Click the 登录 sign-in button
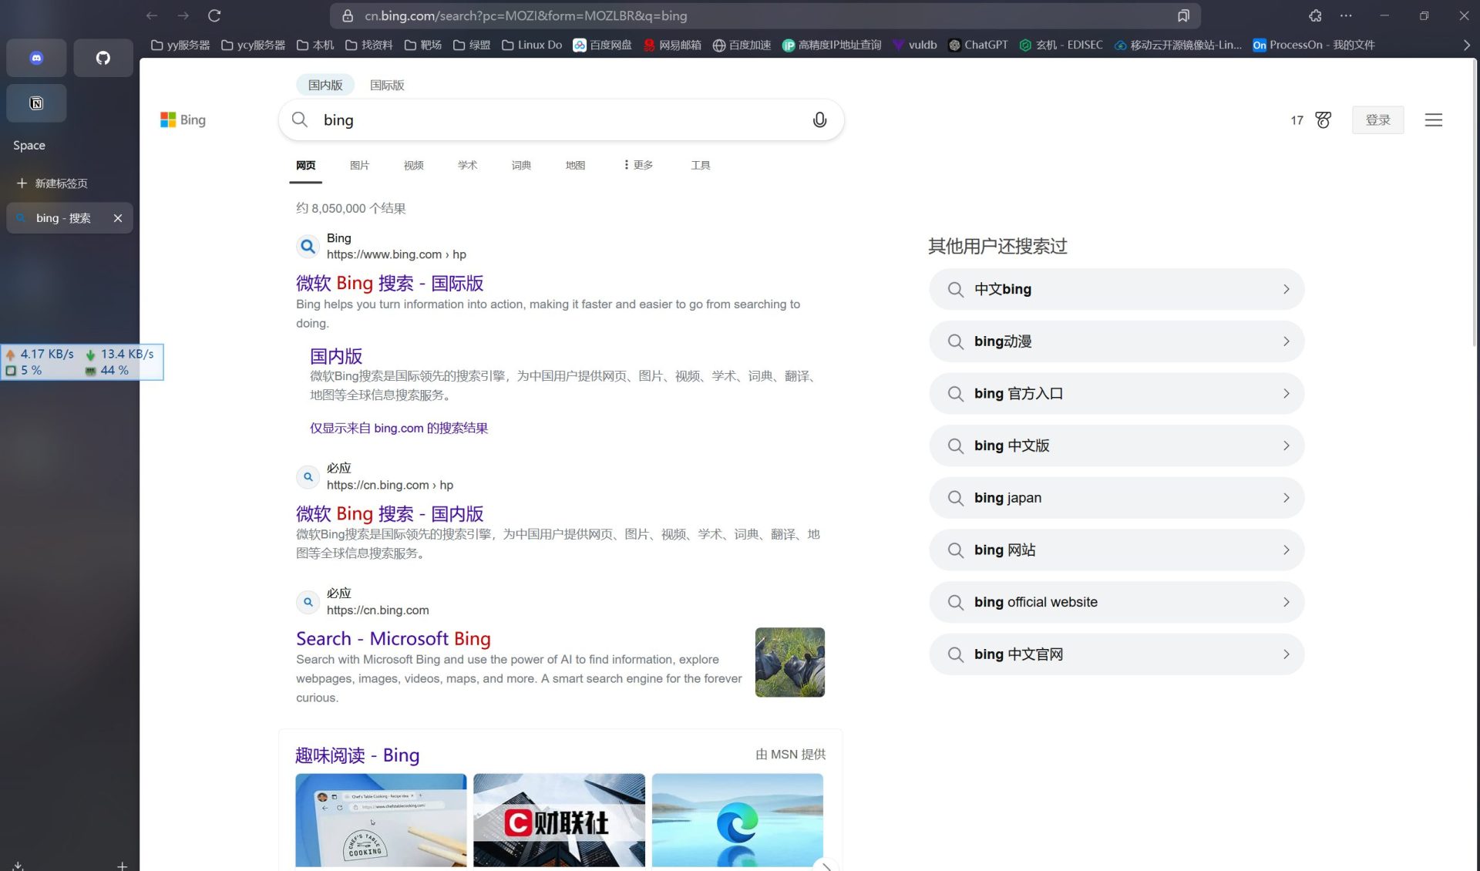 (x=1378, y=119)
